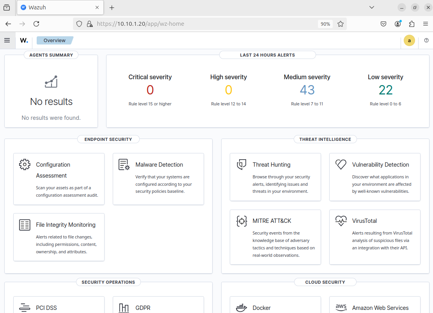Image resolution: width=433 pixels, height=313 pixels.
Task: Open the user avatar menu
Action: pyautogui.click(x=409, y=40)
